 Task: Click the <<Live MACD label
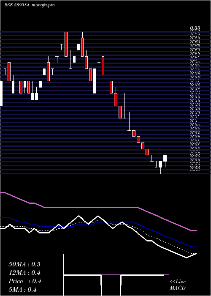pos(178,285)
